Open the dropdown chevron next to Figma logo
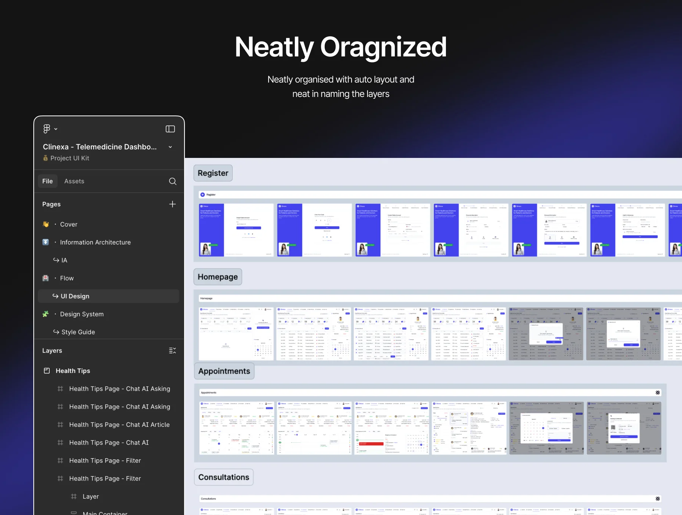Image resolution: width=682 pixels, height=515 pixels. (56, 129)
